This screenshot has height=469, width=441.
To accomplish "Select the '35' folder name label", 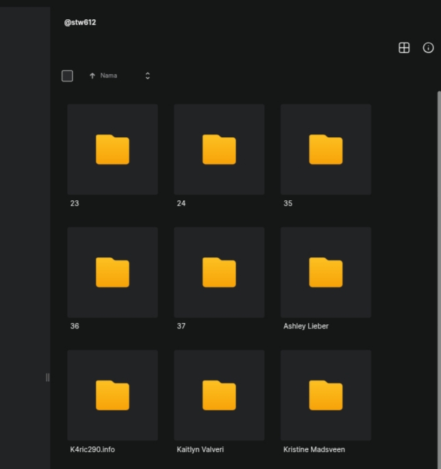I will (288, 204).
